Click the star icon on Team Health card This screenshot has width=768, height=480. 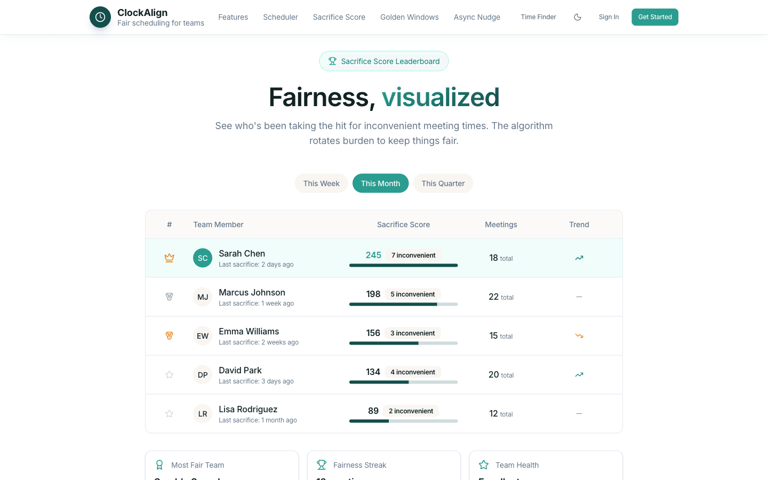click(484, 465)
